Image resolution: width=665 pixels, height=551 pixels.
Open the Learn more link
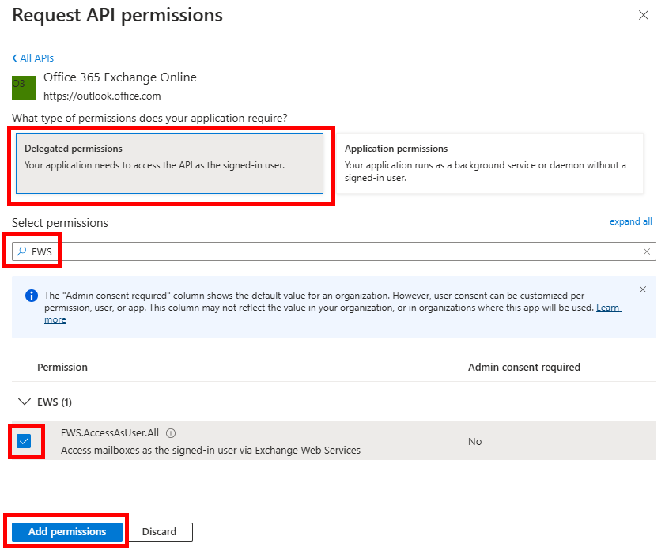coord(609,308)
